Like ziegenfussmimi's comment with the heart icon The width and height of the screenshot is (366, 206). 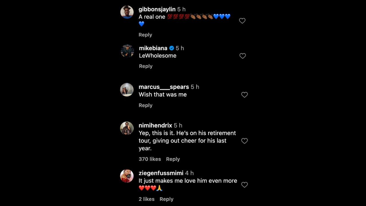(x=244, y=185)
